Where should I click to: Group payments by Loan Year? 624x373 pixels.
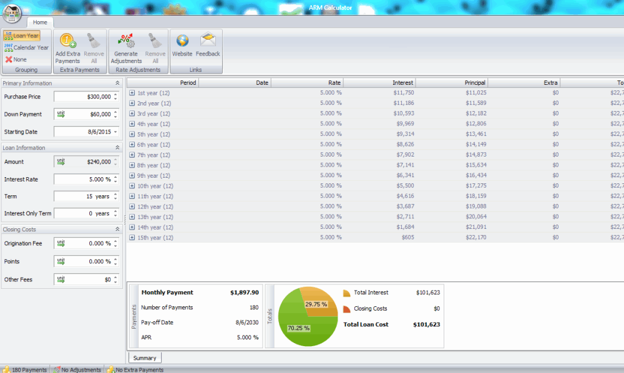pos(22,36)
